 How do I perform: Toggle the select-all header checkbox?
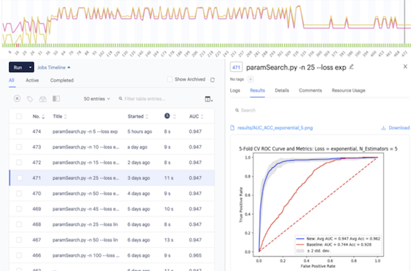19,116
